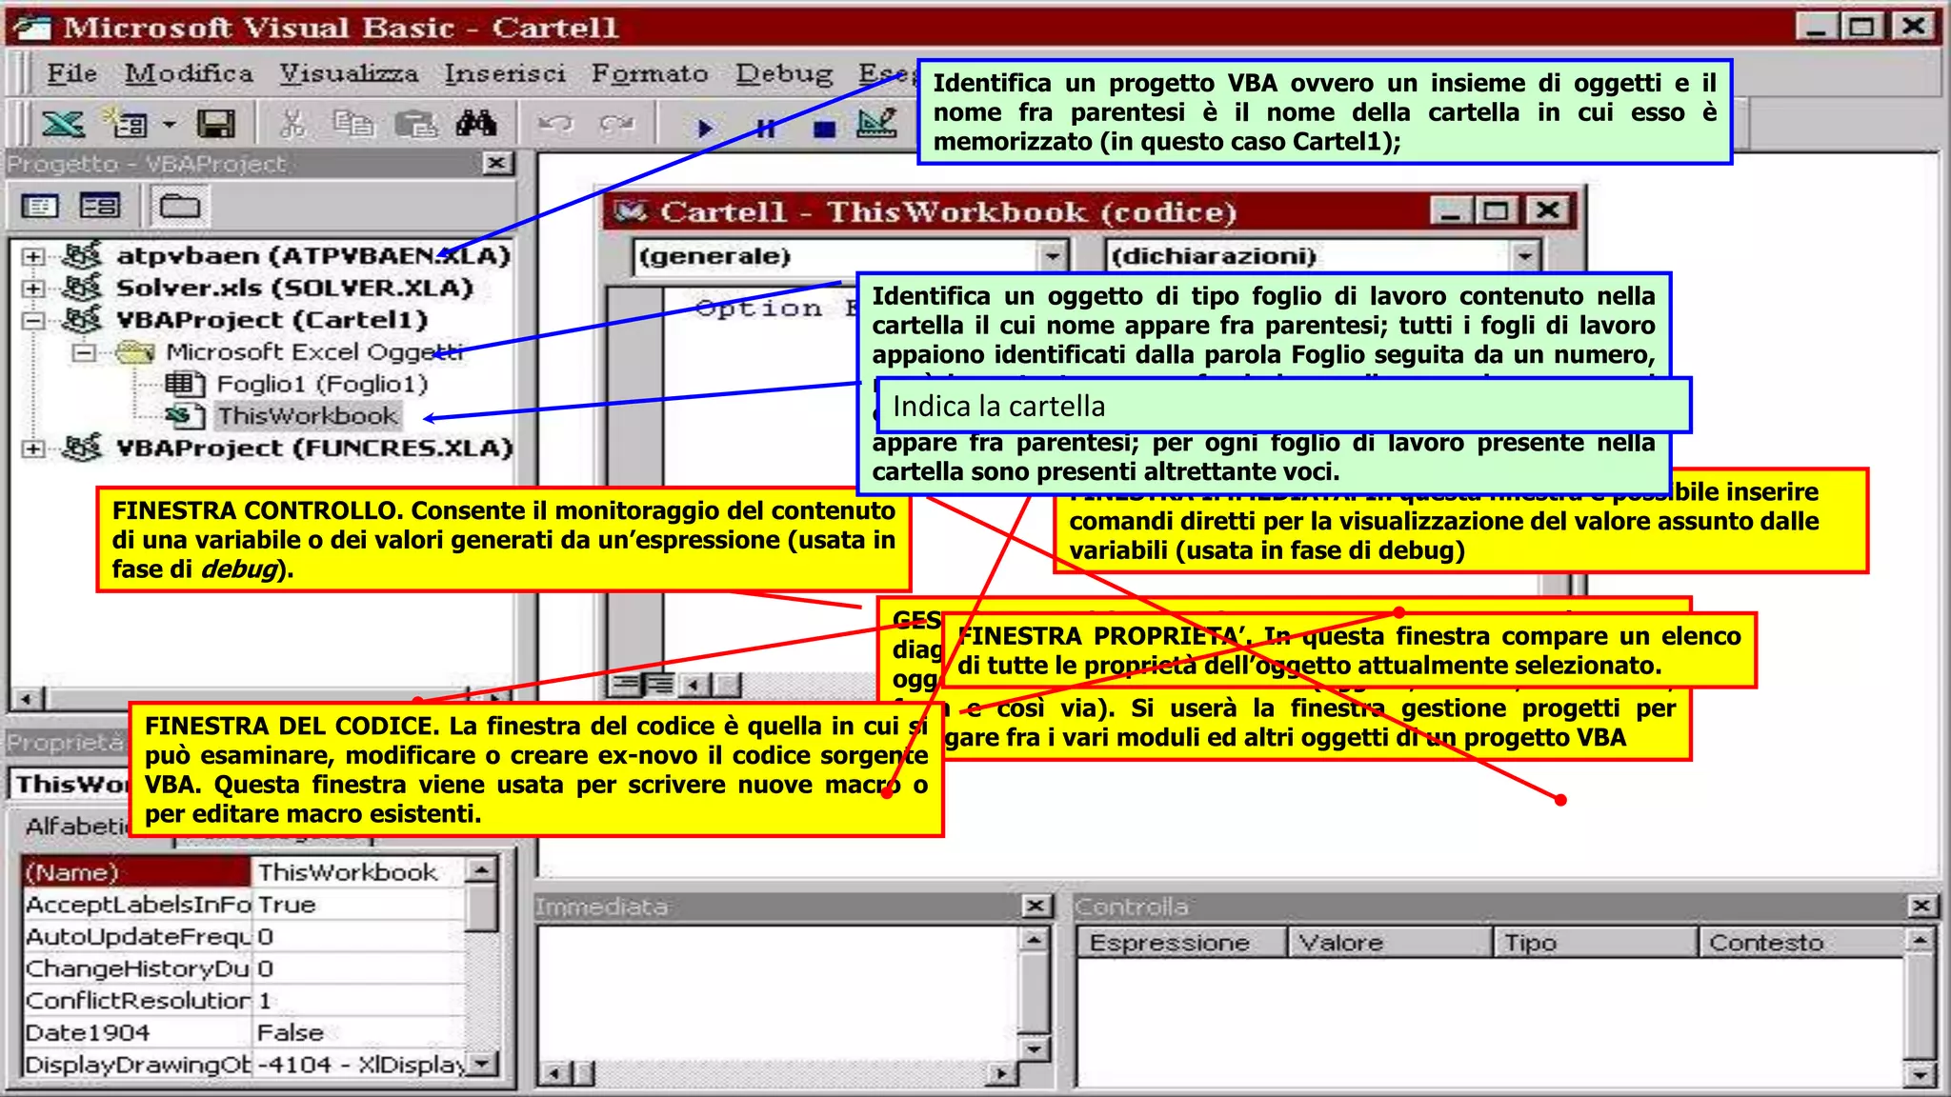Click the True value of AcceptLabelsInFormulas
1951x1097 pixels.
coord(287,905)
